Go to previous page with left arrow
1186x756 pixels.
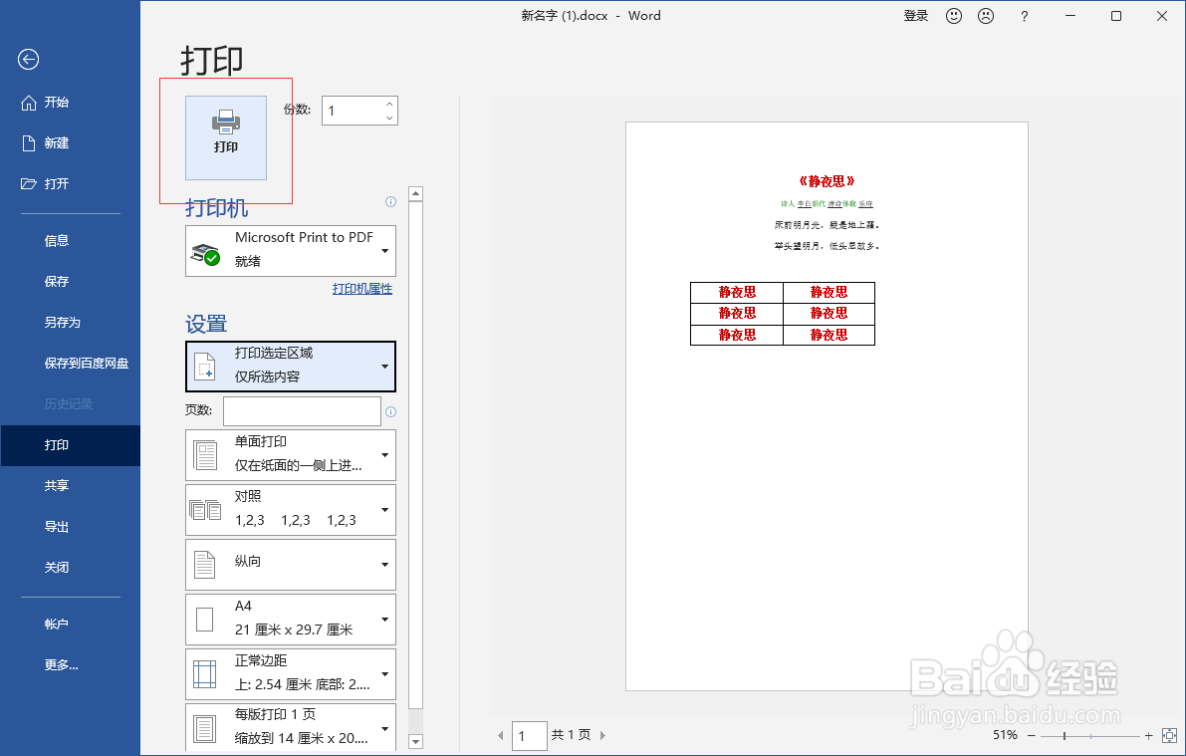point(500,735)
